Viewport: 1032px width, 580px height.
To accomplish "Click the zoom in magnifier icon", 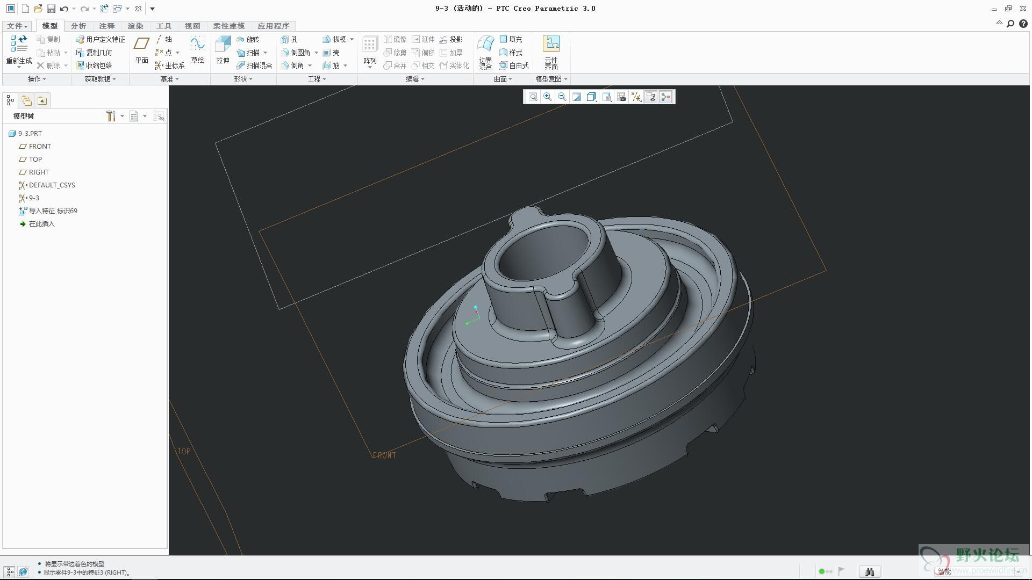I will click(547, 97).
